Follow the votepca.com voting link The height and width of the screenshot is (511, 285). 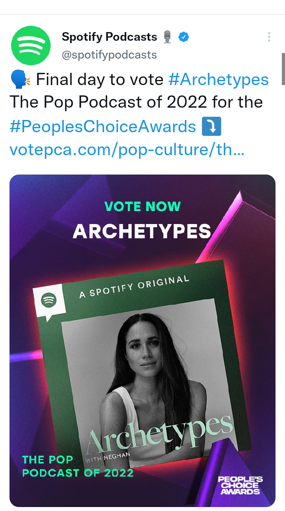coord(127,150)
